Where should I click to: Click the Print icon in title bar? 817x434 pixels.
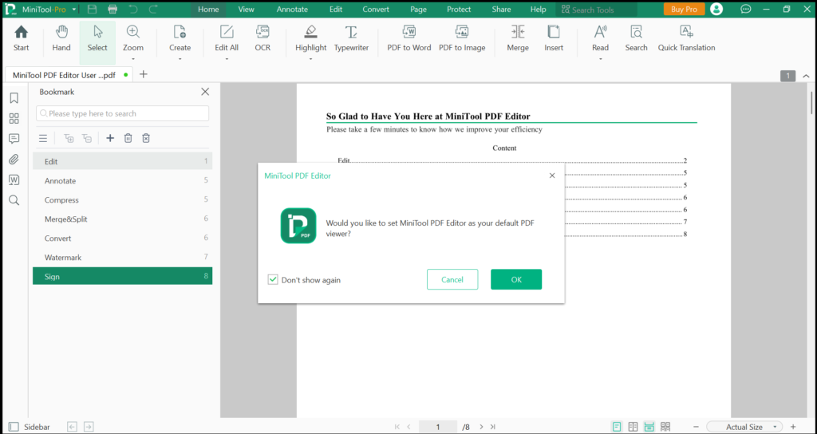coord(112,10)
